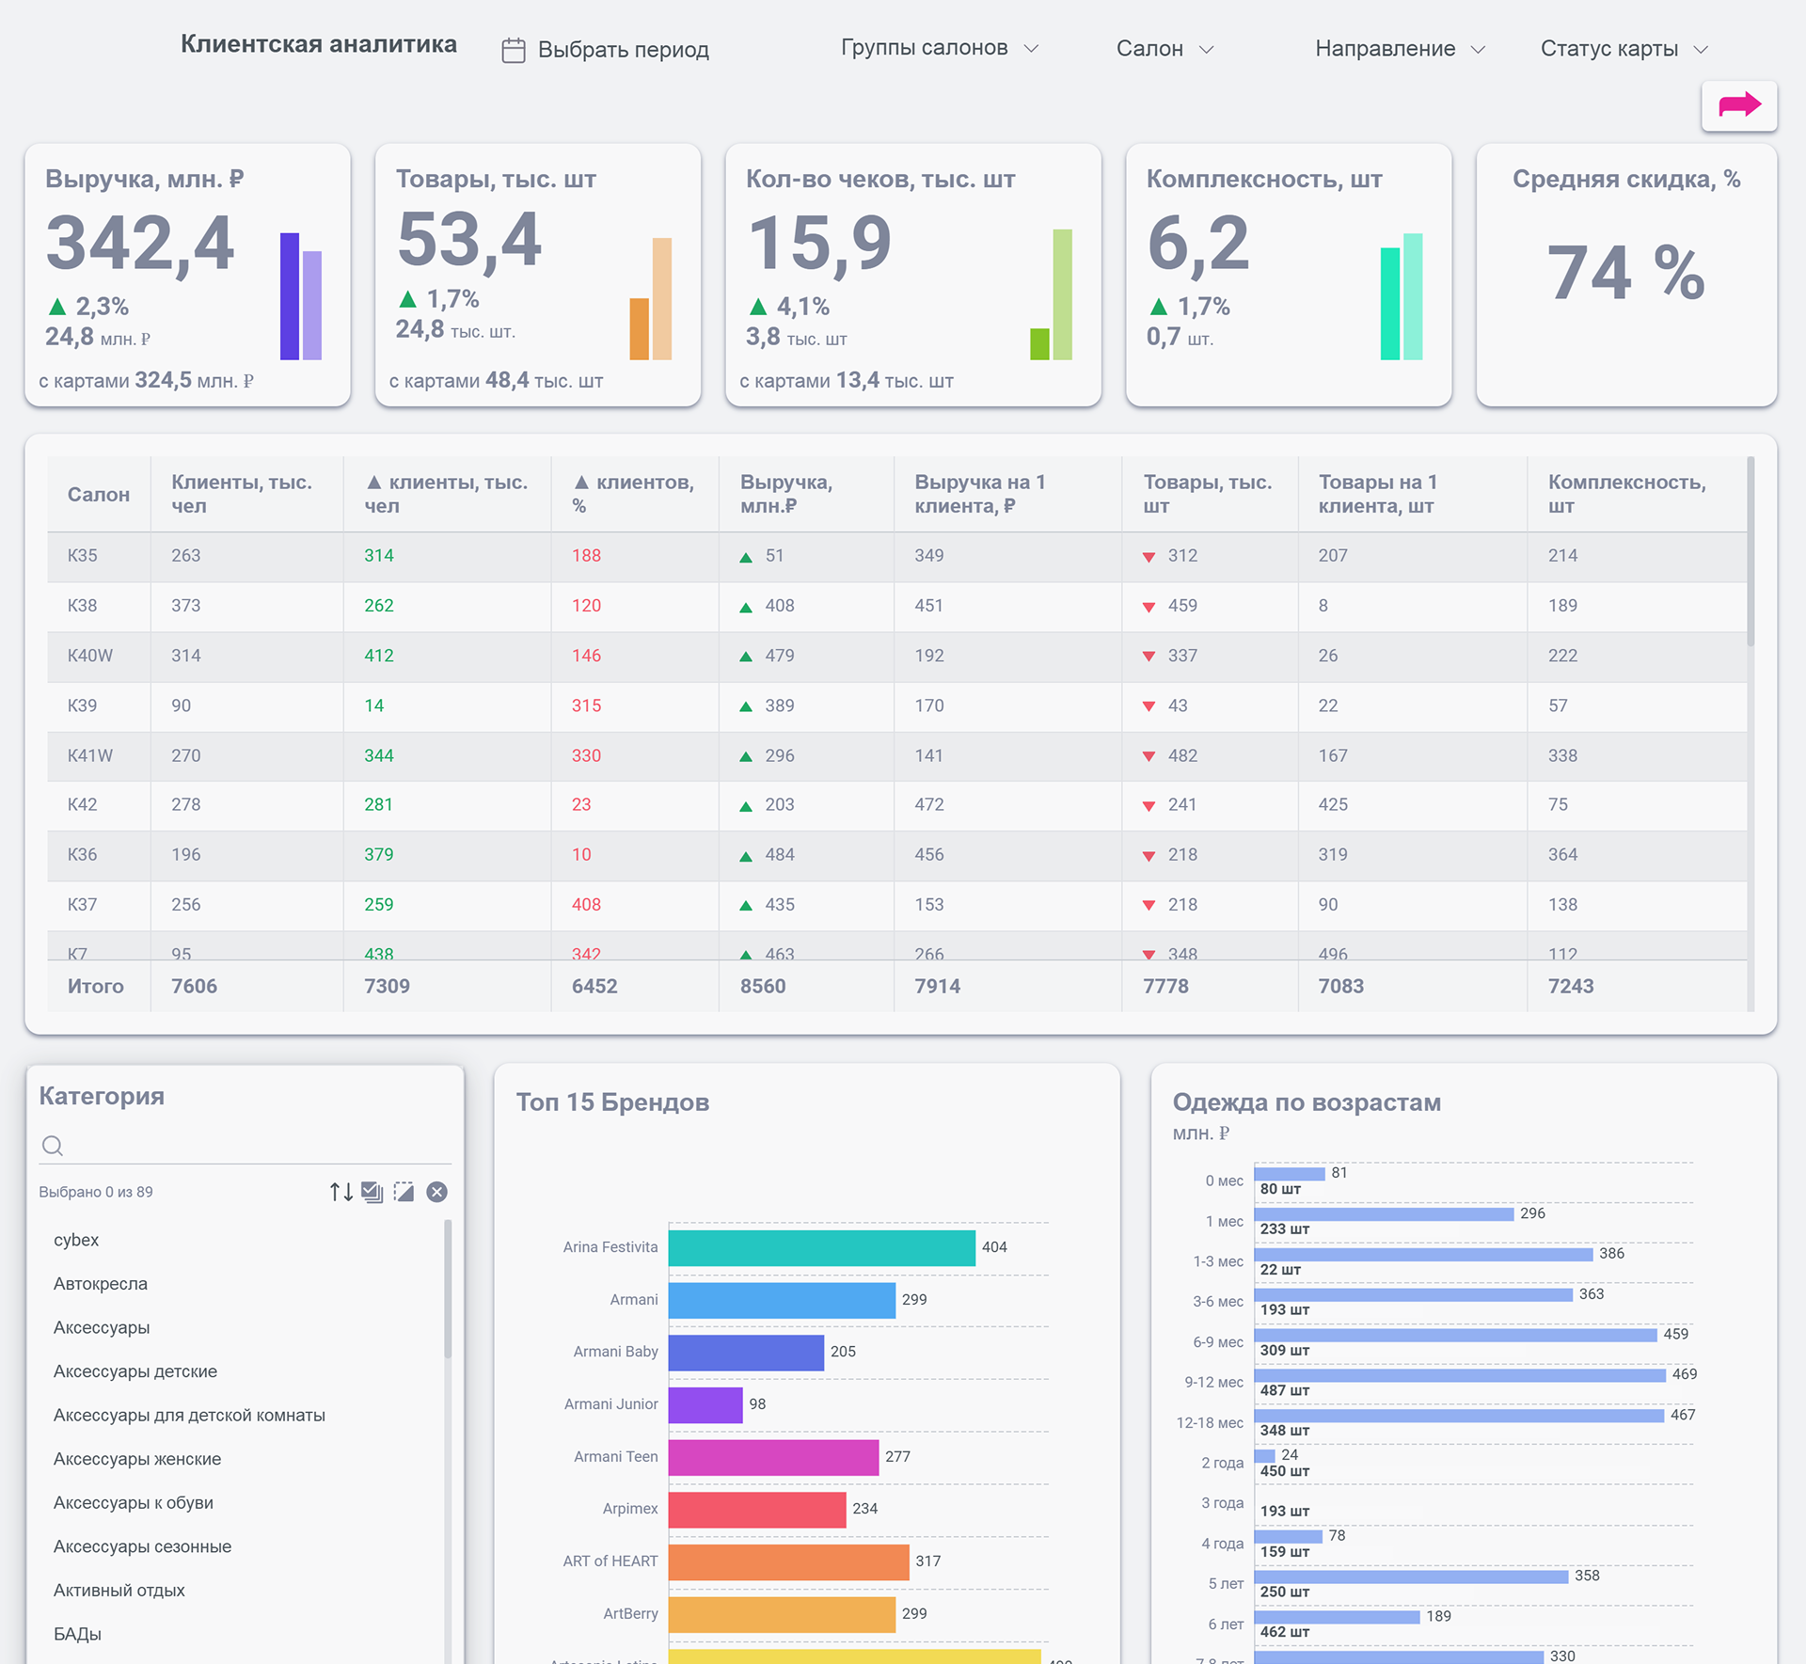Click the Arina Festivita teal bar

coord(822,1247)
